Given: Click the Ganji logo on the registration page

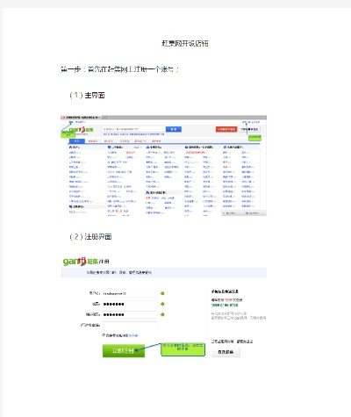Looking at the screenshot, I should coord(81,261).
